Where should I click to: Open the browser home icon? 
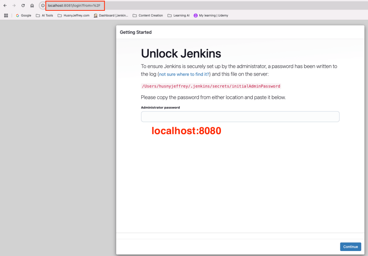pyautogui.click(x=32, y=5)
